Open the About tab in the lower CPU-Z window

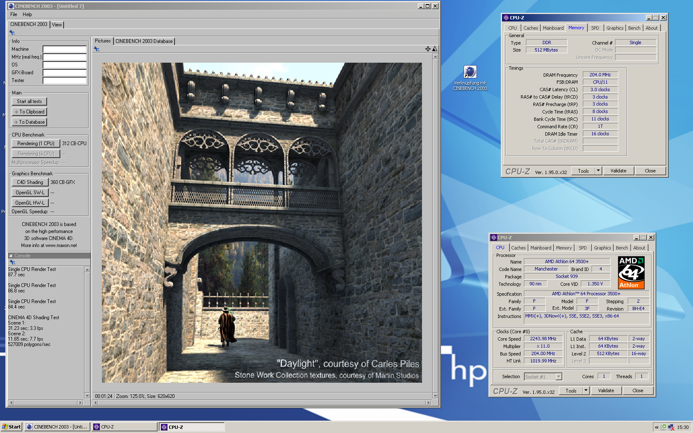tap(639, 248)
